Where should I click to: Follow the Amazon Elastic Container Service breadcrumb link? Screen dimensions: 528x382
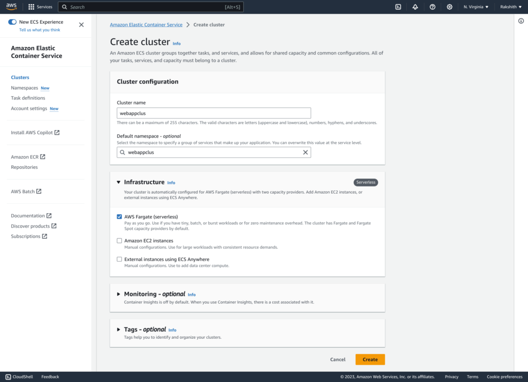[x=146, y=24]
